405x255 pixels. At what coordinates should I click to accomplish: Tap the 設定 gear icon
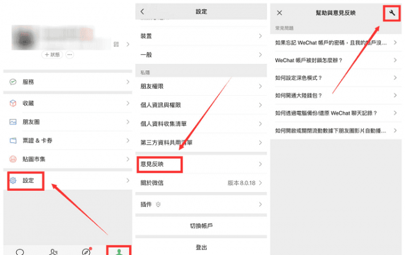[x=13, y=180]
